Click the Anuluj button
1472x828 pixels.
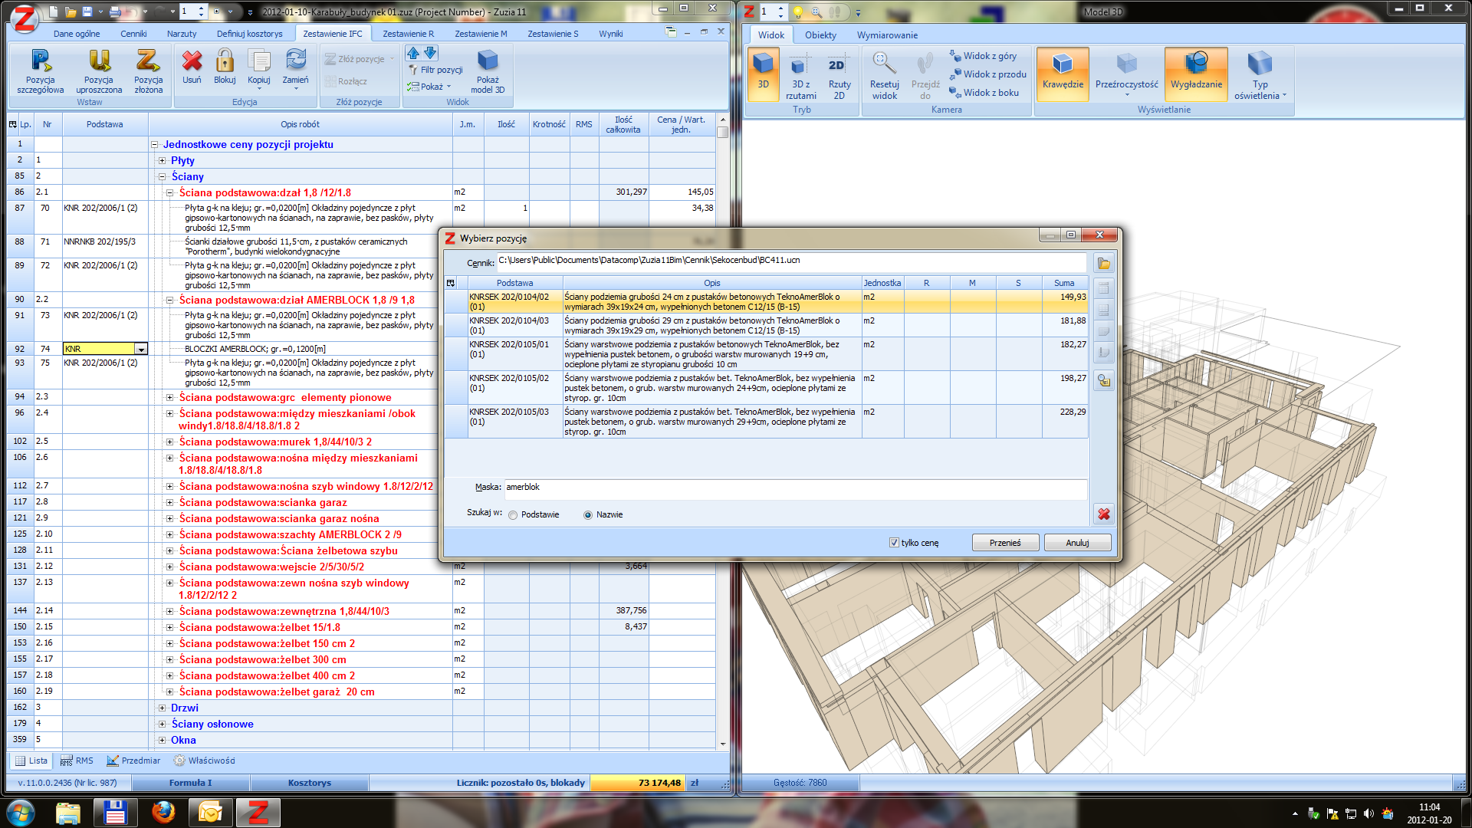[x=1077, y=543]
